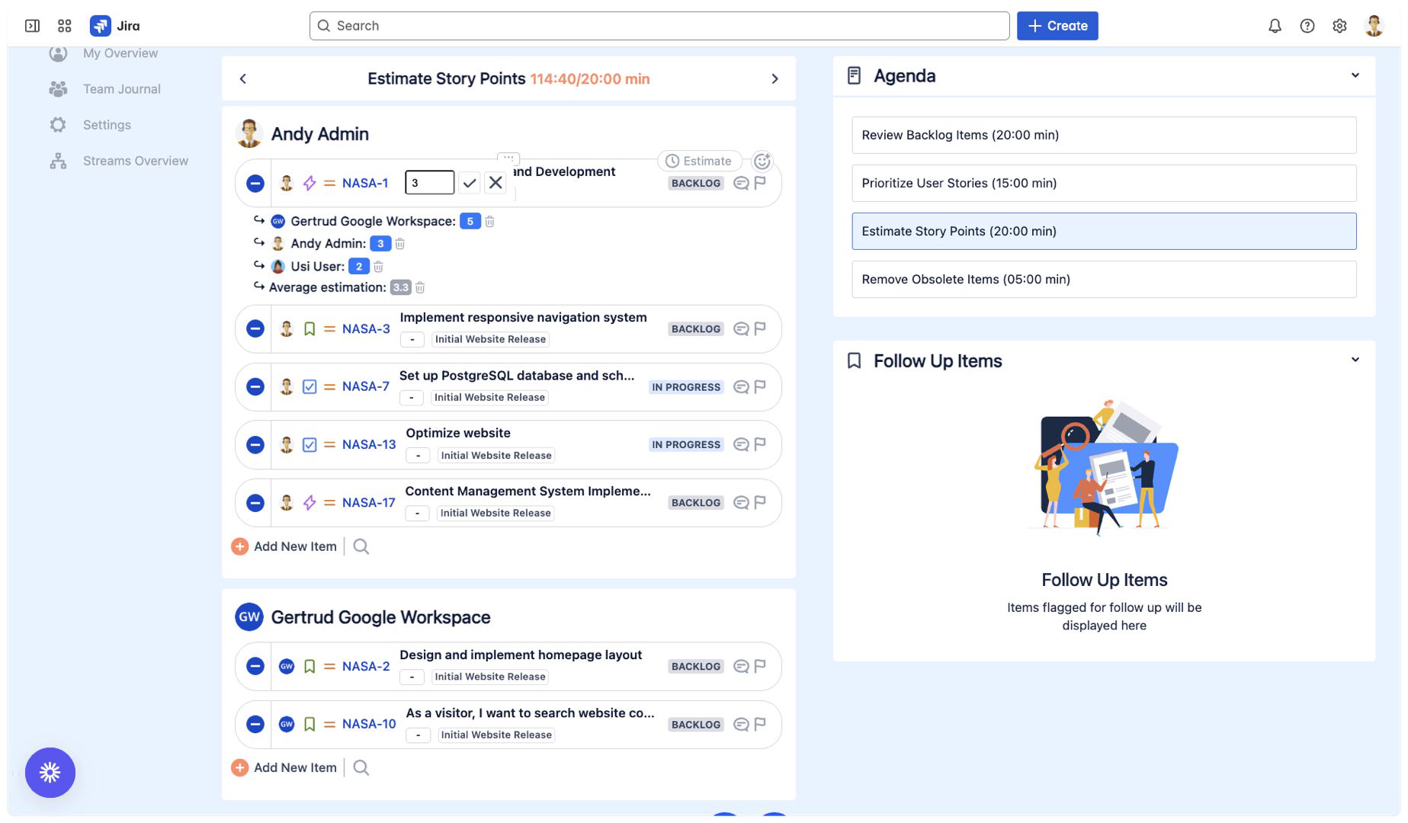Search items under Andy Admin's list
Image resolution: width=1408 pixels, height=823 pixels.
[361, 546]
